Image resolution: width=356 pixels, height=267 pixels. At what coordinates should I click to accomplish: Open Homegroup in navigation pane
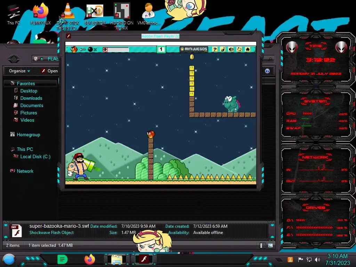click(x=29, y=135)
